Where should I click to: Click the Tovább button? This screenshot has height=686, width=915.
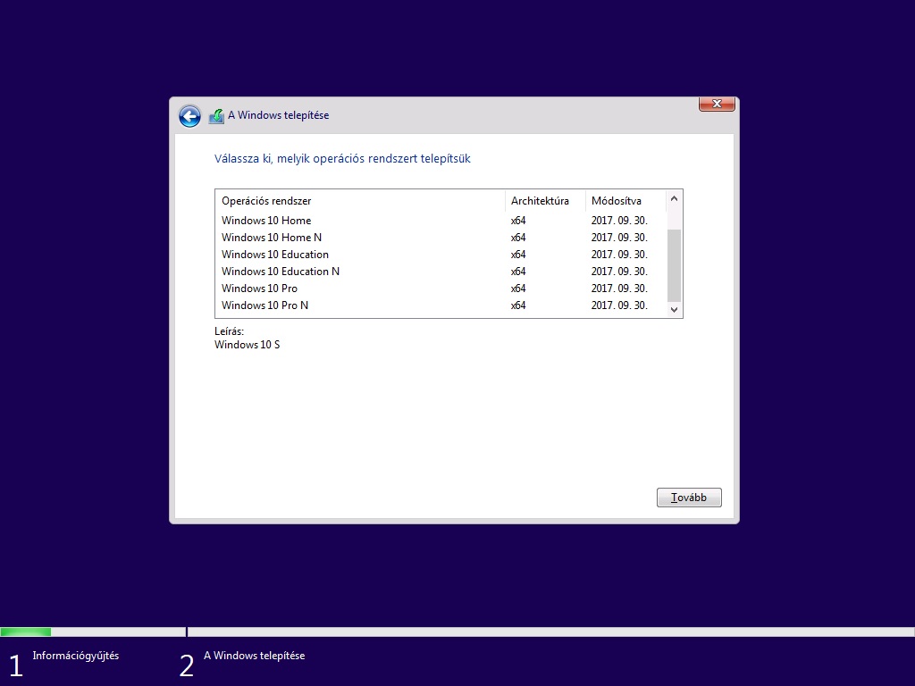tap(689, 498)
